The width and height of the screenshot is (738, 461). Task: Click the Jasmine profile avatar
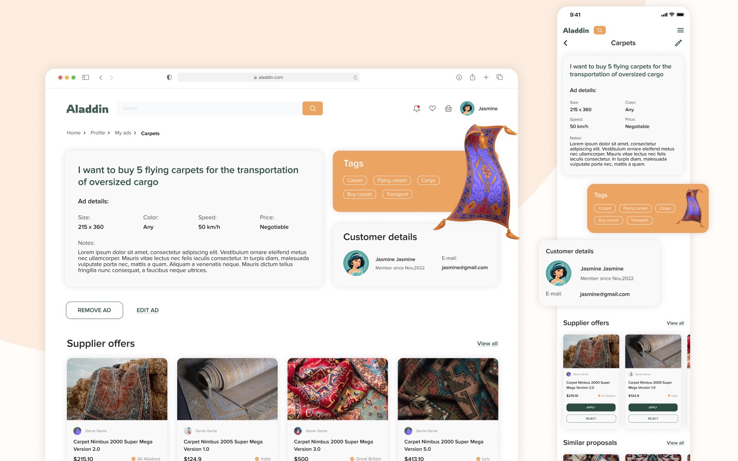[x=467, y=108]
